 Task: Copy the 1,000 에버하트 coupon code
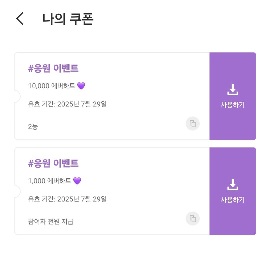tap(193, 218)
